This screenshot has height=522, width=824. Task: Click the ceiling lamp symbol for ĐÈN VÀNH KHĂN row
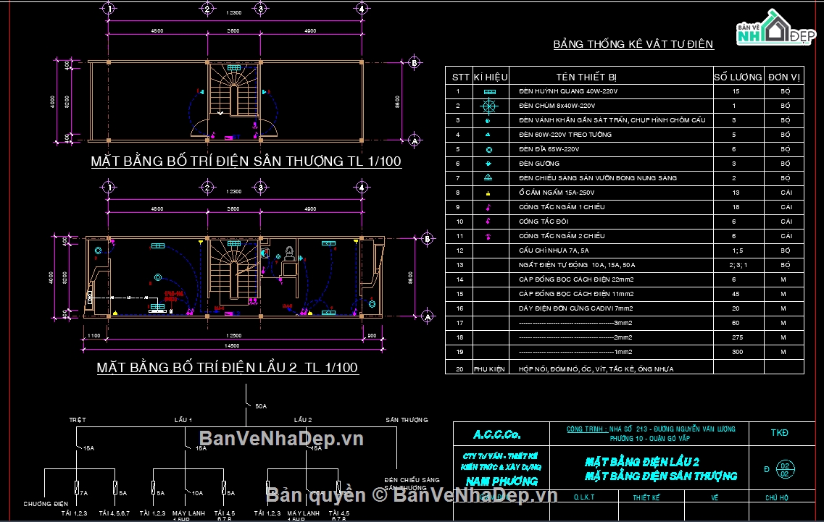click(488, 121)
